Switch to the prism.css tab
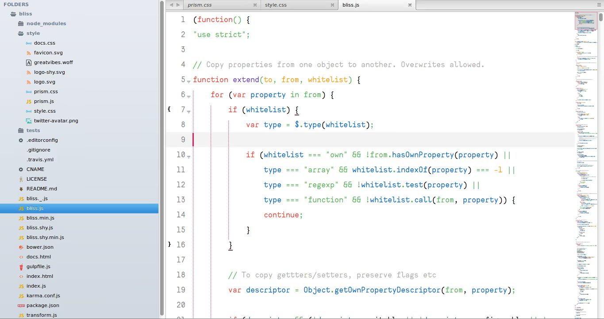Image resolution: width=604 pixels, height=319 pixels. (x=200, y=5)
